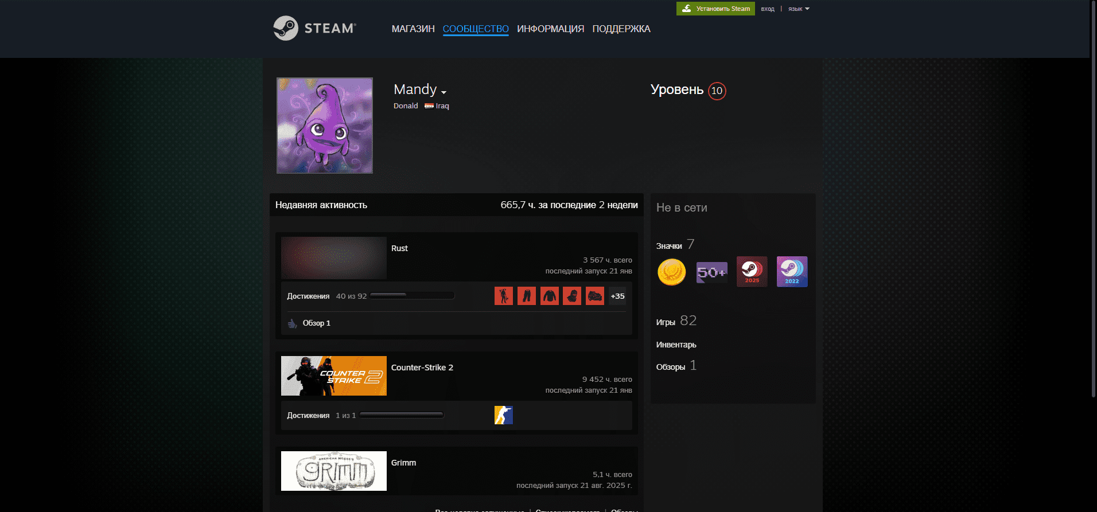Open the Rust hooded figure achievement icon

pos(572,296)
